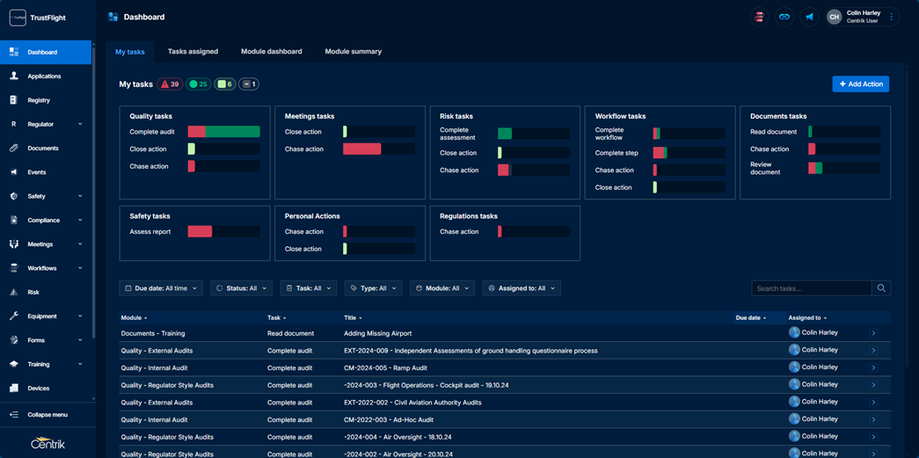Open the Due date: All time dropdown
919x458 pixels.
pyautogui.click(x=161, y=288)
